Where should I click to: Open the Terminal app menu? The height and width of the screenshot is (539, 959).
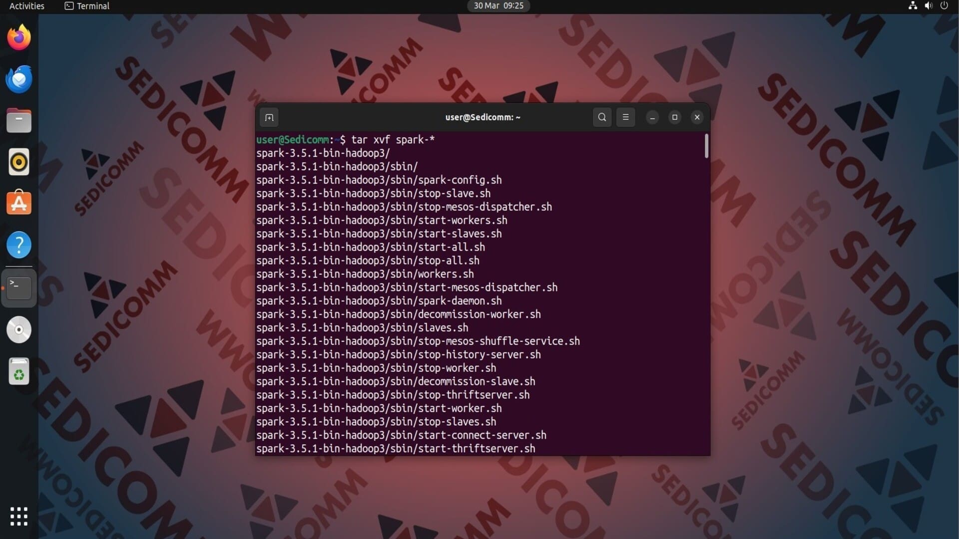[87, 6]
